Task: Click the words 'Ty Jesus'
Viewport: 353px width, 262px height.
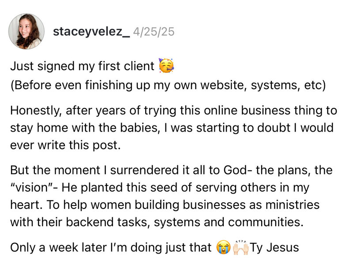Action: click(x=274, y=247)
